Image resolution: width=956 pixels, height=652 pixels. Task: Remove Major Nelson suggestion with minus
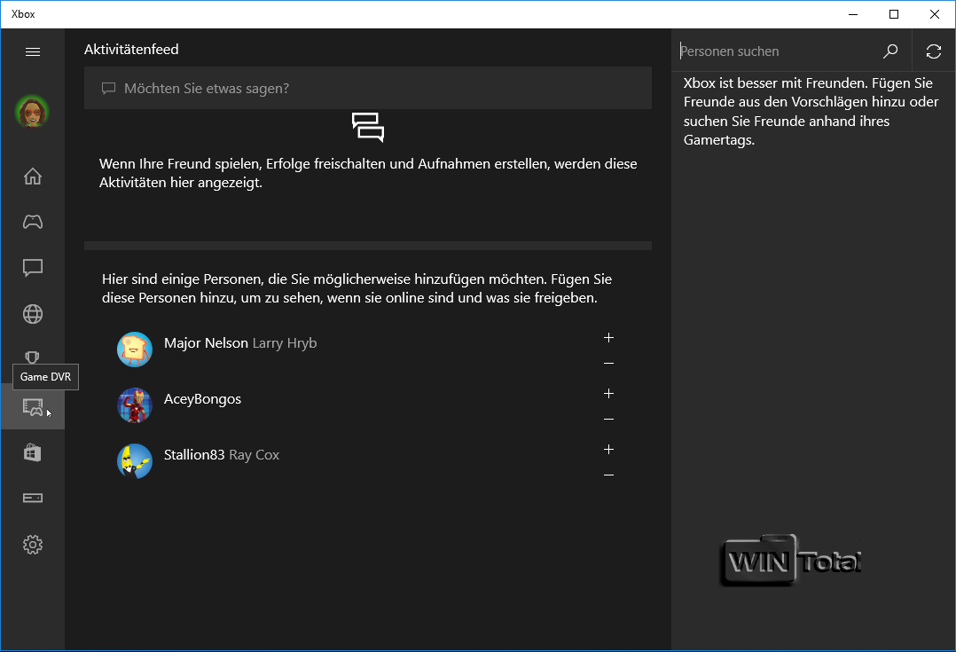[x=608, y=364]
